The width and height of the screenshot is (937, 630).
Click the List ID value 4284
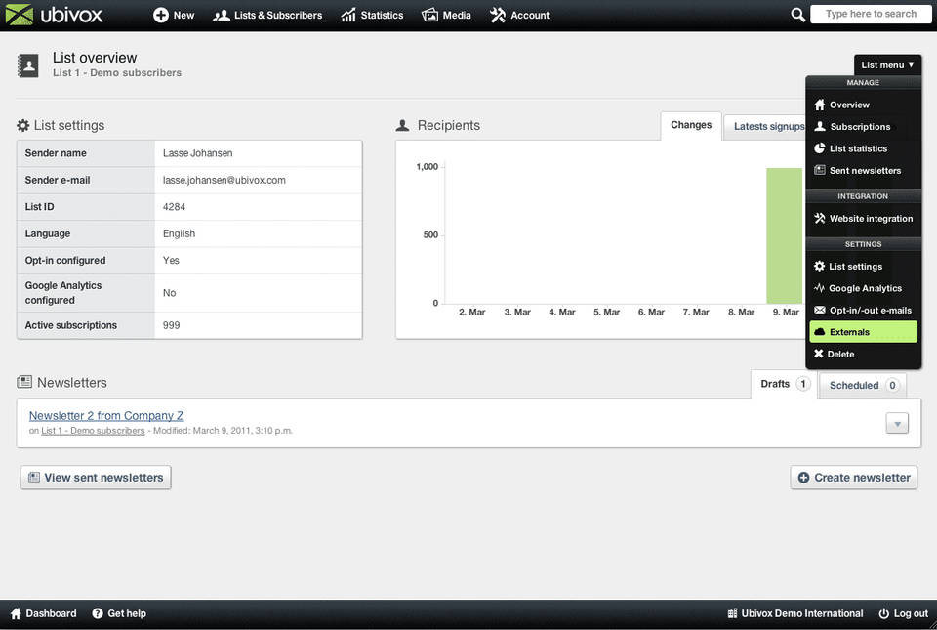tap(174, 207)
